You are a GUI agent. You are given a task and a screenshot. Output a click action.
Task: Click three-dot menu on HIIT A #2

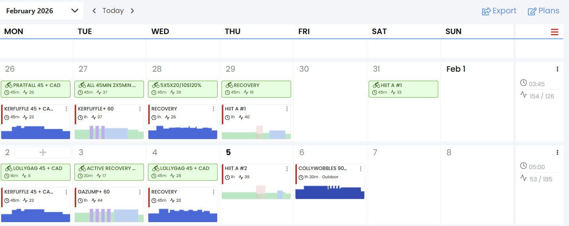pos(287,168)
